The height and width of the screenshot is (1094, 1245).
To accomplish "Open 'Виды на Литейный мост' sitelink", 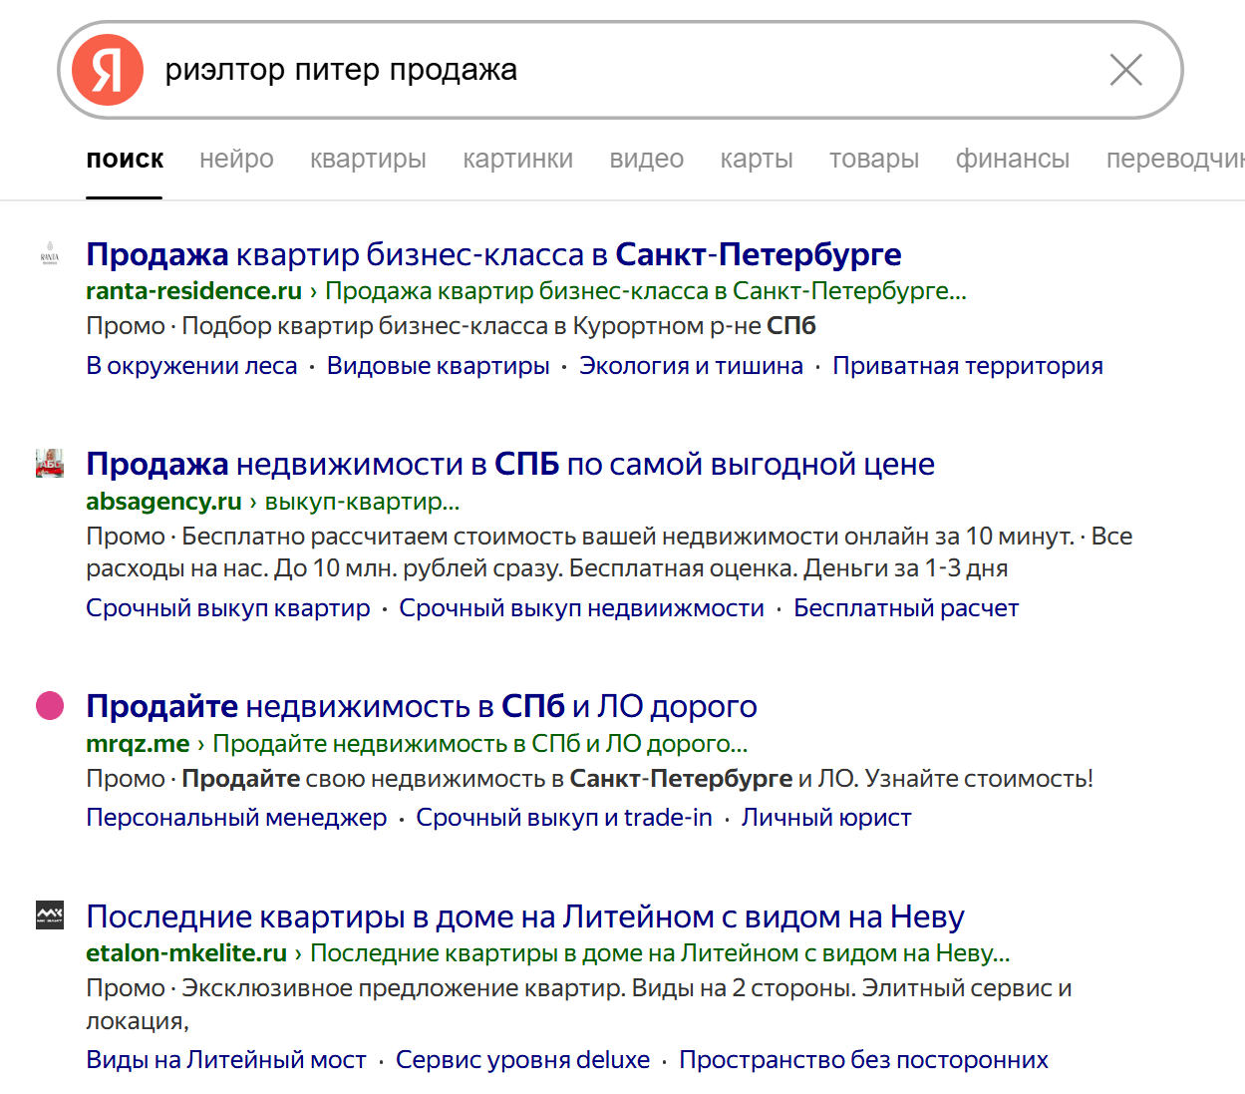I will click(x=226, y=1060).
